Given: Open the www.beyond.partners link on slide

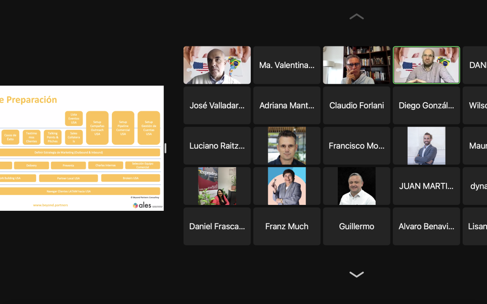Looking at the screenshot, I should [51, 205].
